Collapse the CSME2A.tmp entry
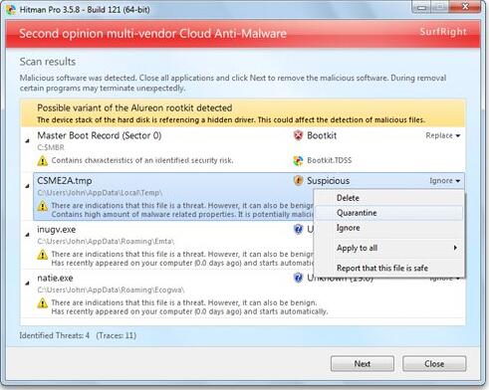This screenshot has width=489, height=390. pyautogui.click(x=28, y=186)
